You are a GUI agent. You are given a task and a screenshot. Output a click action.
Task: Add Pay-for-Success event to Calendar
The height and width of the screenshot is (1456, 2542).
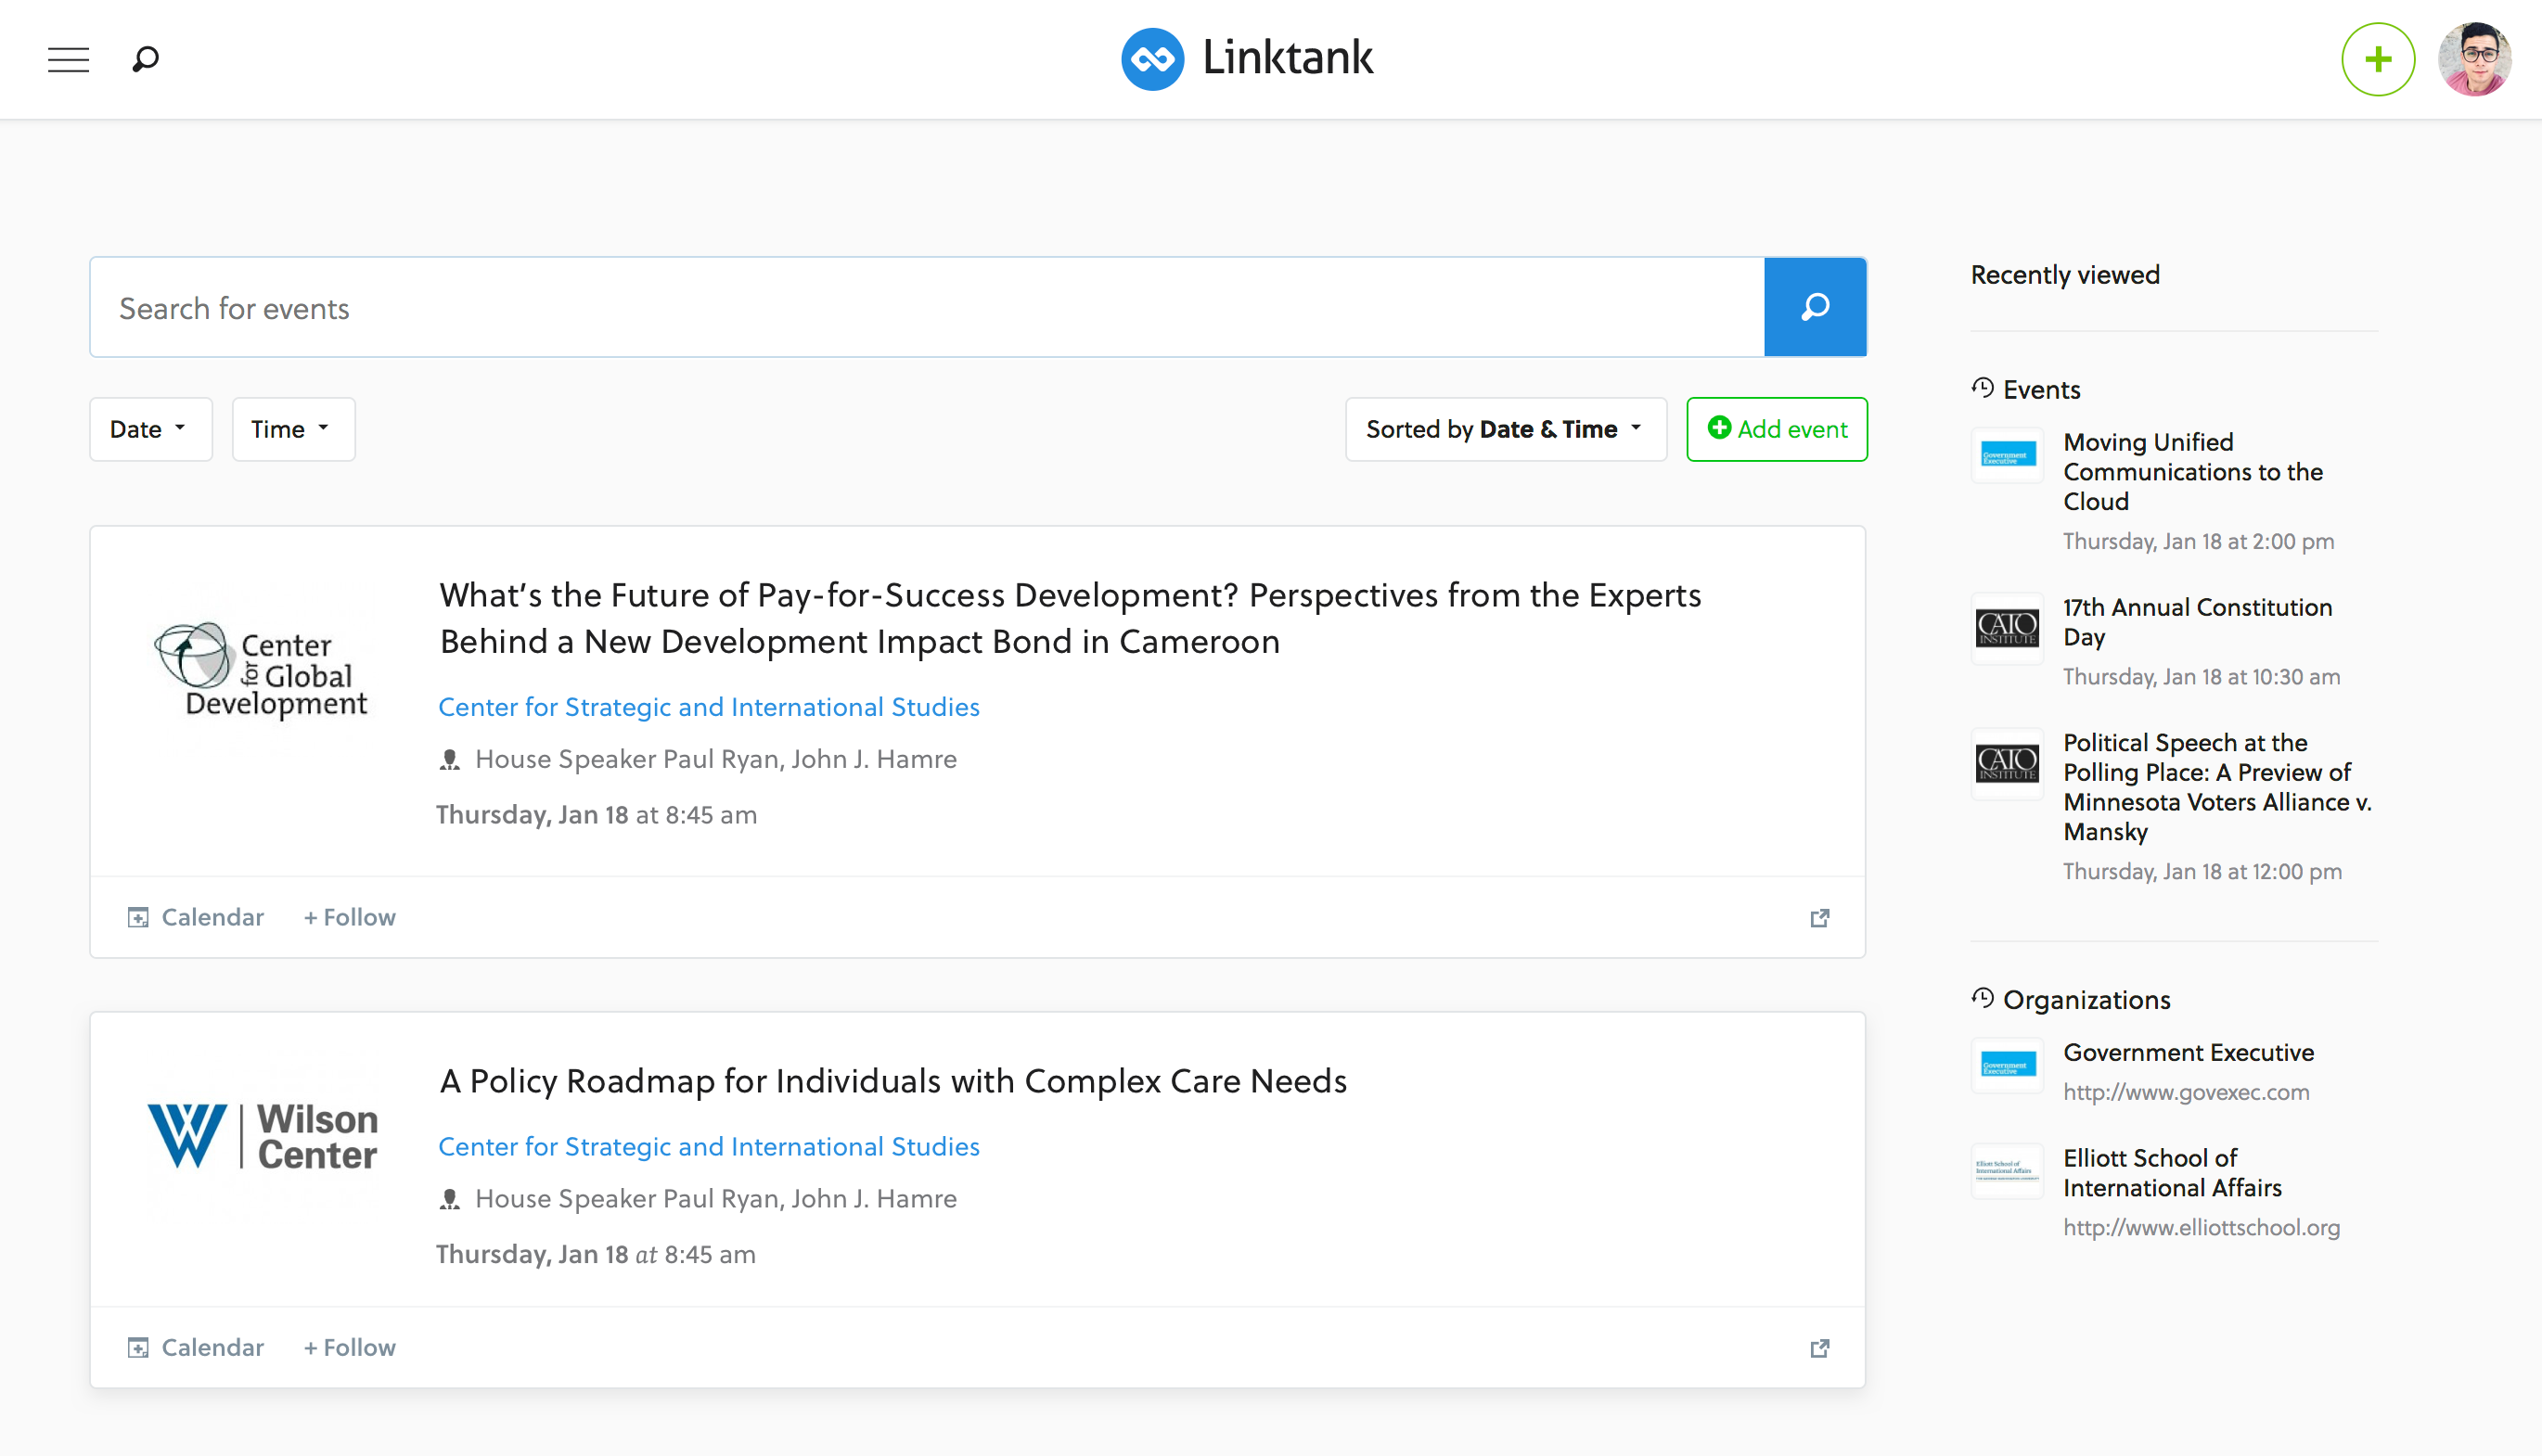[x=196, y=917]
